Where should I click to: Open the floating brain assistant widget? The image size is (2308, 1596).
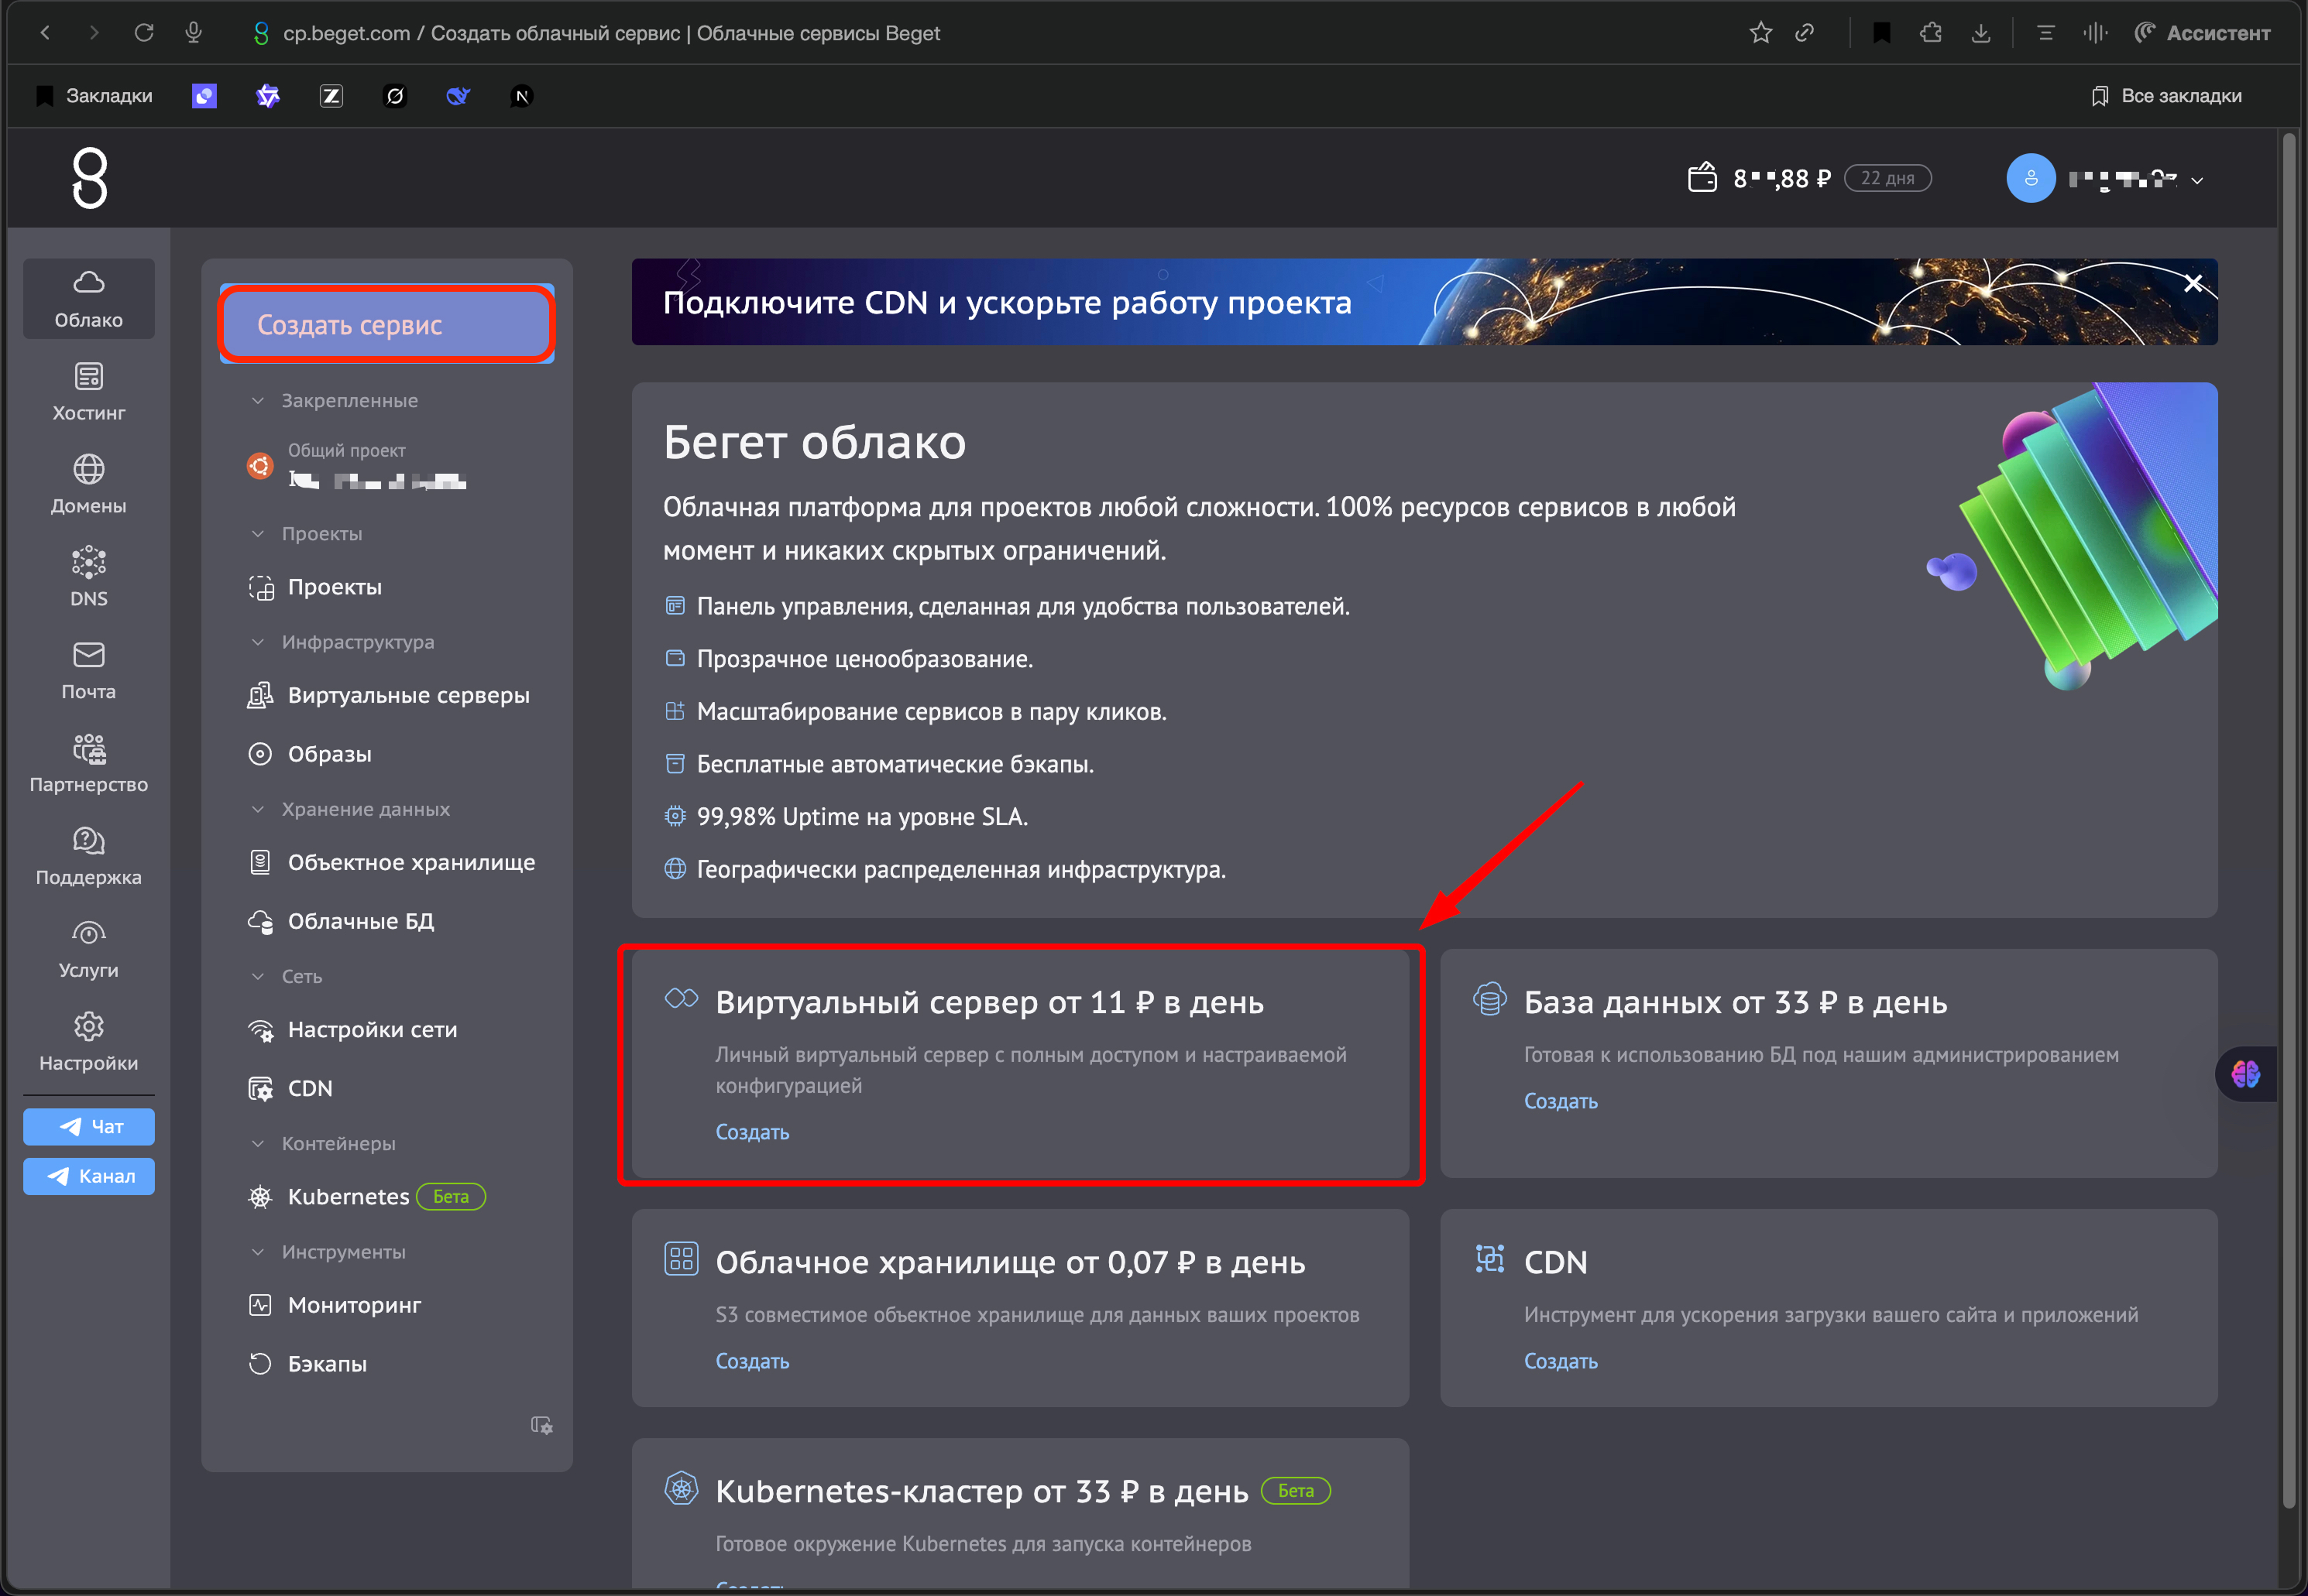pos(2246,1074)
